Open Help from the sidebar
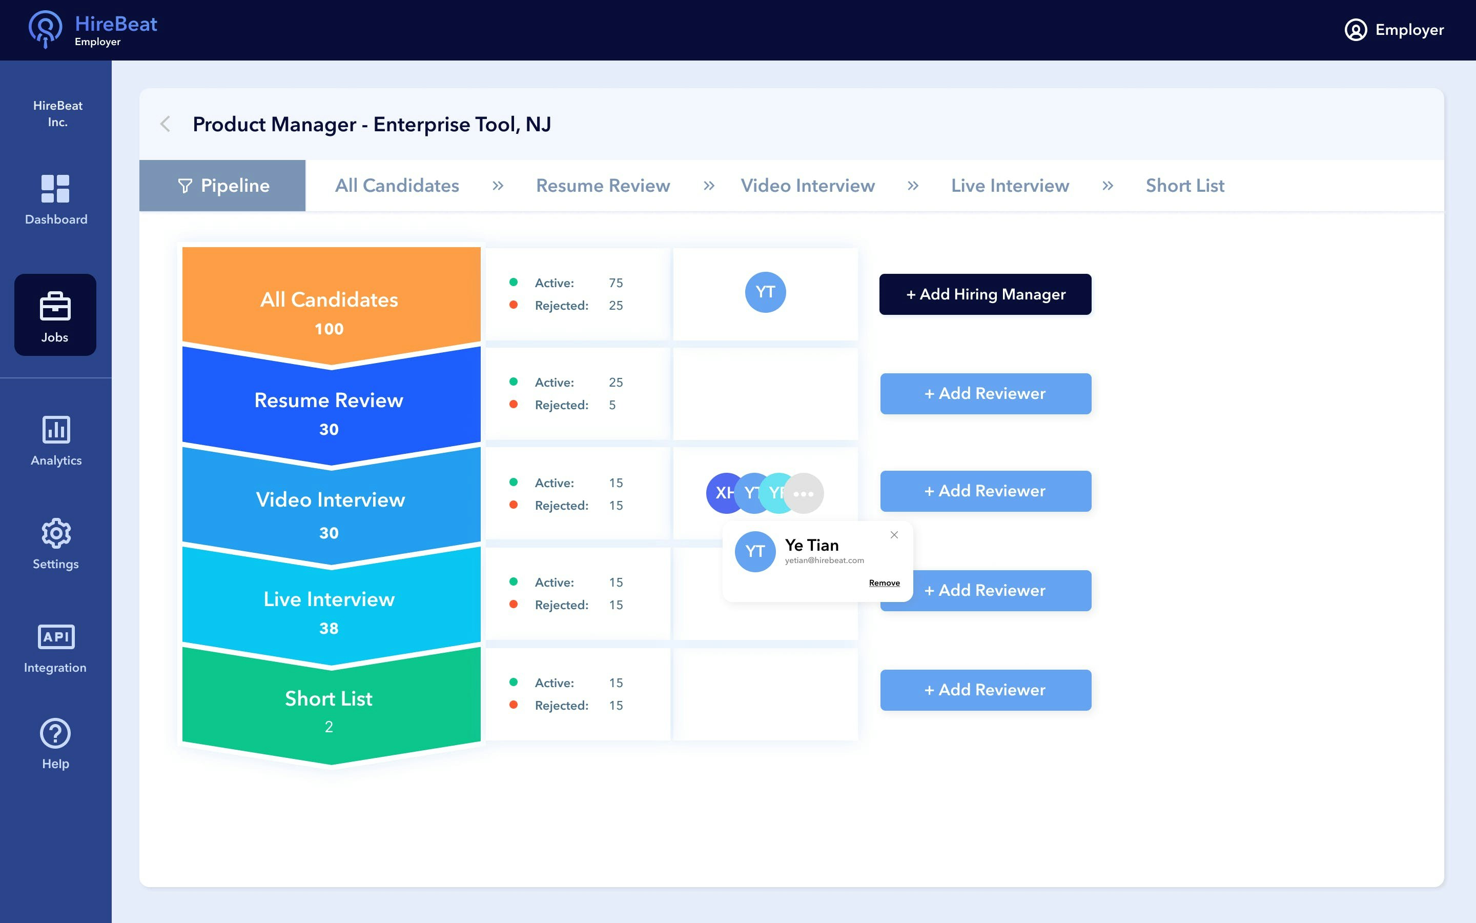The width and height of the screenshot is (1476, 923). [x=55, y=744]
